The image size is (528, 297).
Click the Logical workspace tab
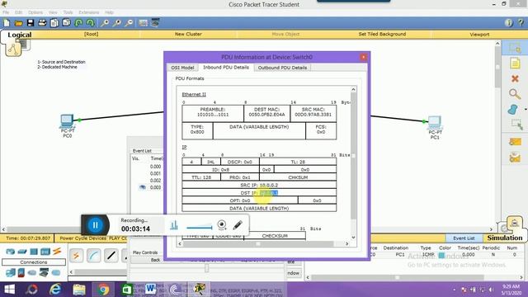click(x=20, y=35)
